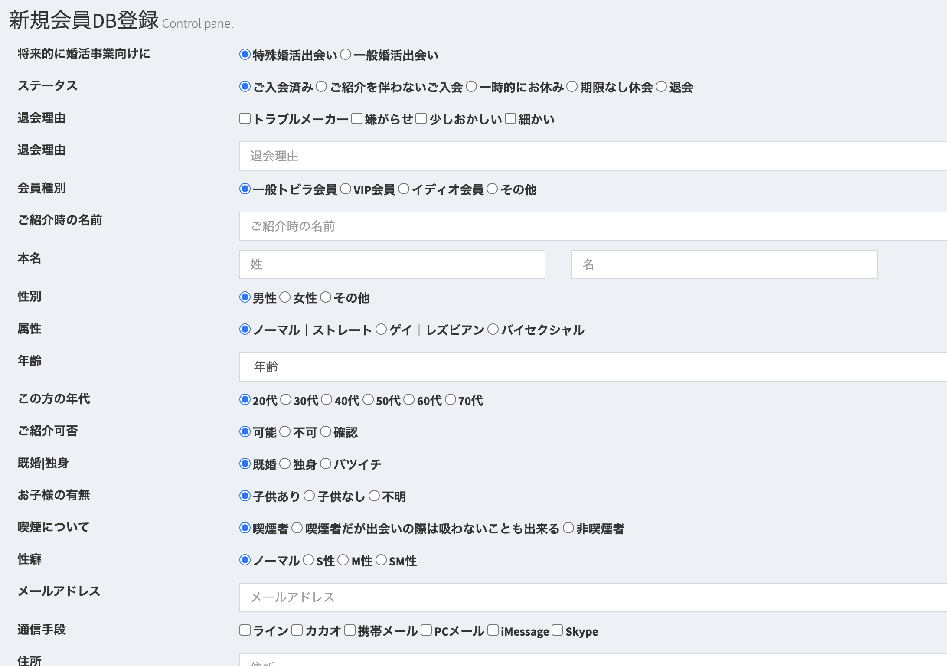Click the 姓 surname field
The image size is (947, 666).
point(392,264)
